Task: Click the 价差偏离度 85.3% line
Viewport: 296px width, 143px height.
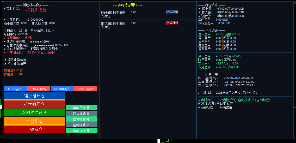Action: 30,53
